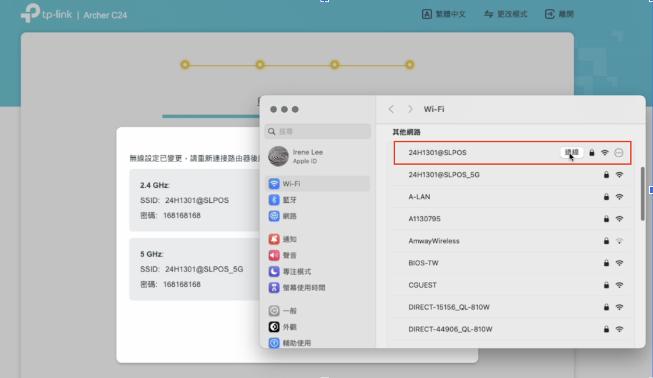
Task: Click the 搜尋 search field in System Settings
Action: tap(317, 131)
